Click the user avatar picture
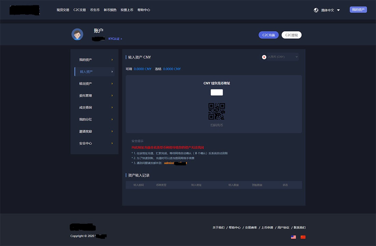The height and width of the screenshot is (246, 376). point(77,34)
